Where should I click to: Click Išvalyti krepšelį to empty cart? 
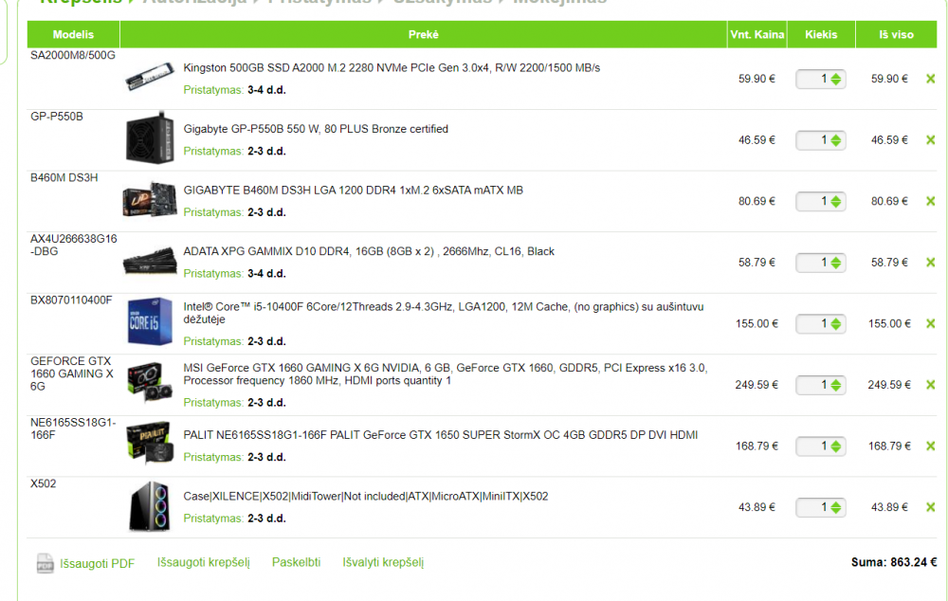tap(383, 562)
